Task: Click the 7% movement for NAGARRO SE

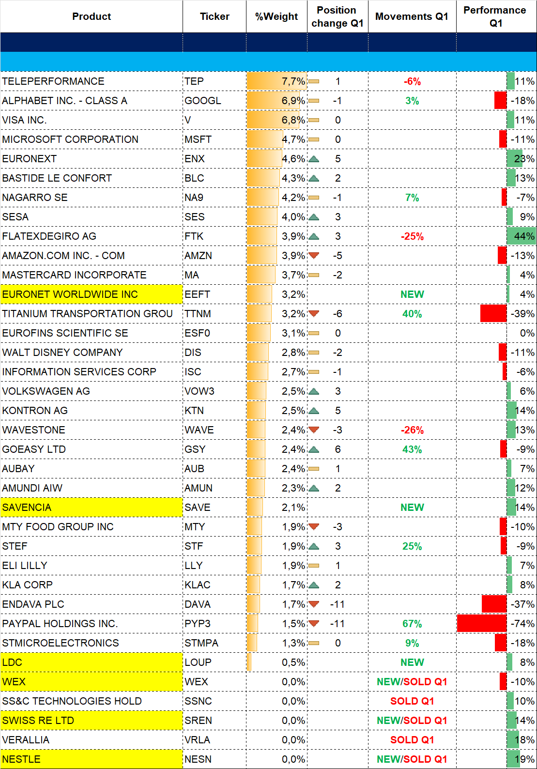Action: click(412, 198)
